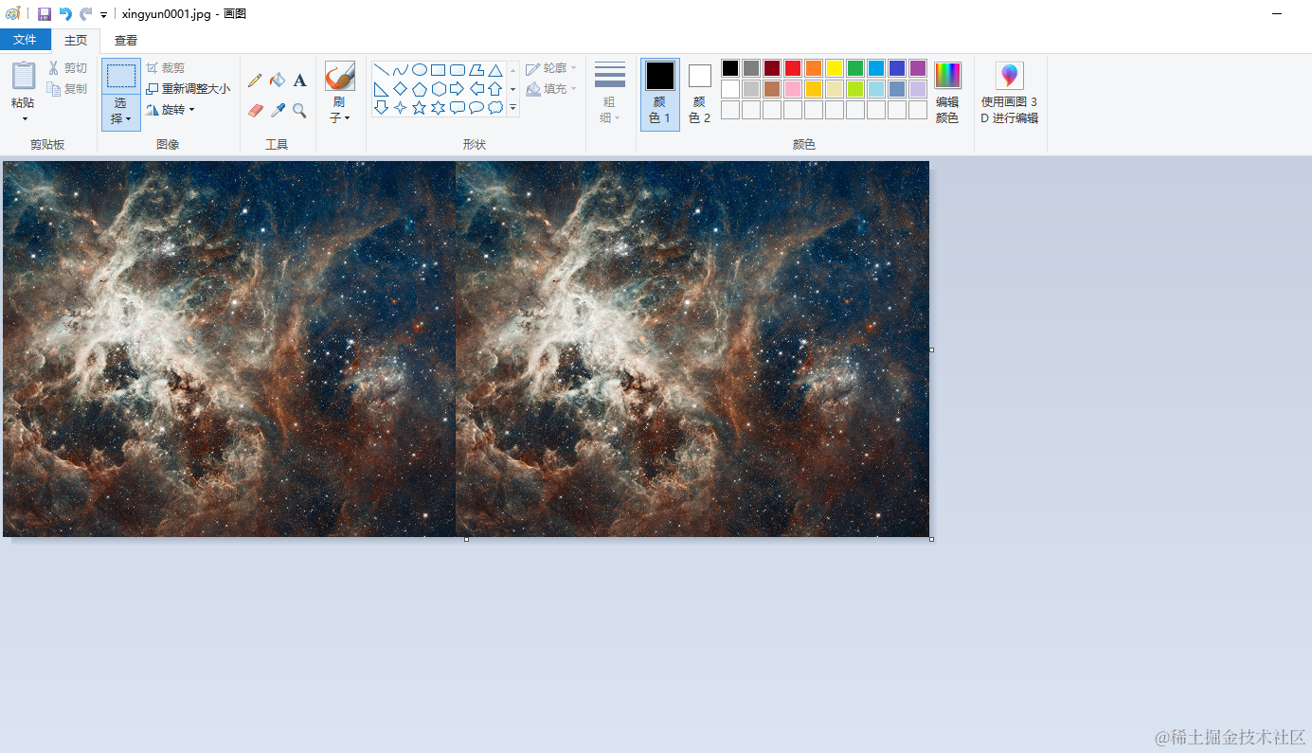Screen dimensions: 1312x753
Task: Pick the Cloud callout shape
Action: coord(494,108)
